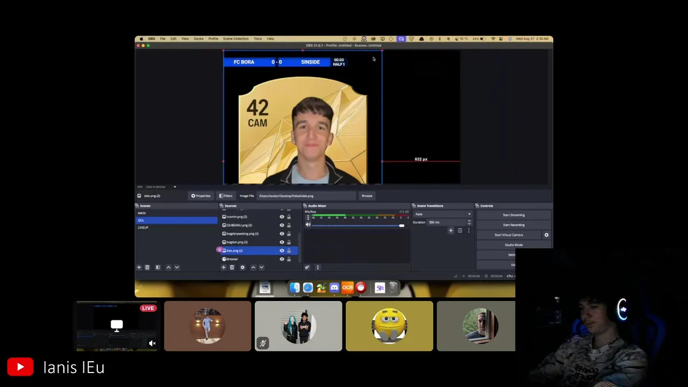
Task: Open Docks menu
Action: click(198, 39)
